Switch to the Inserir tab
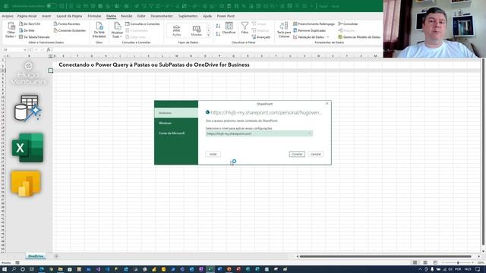Image resolution: width=486 pixels, height=273 pixels. (x=46, y=16)
